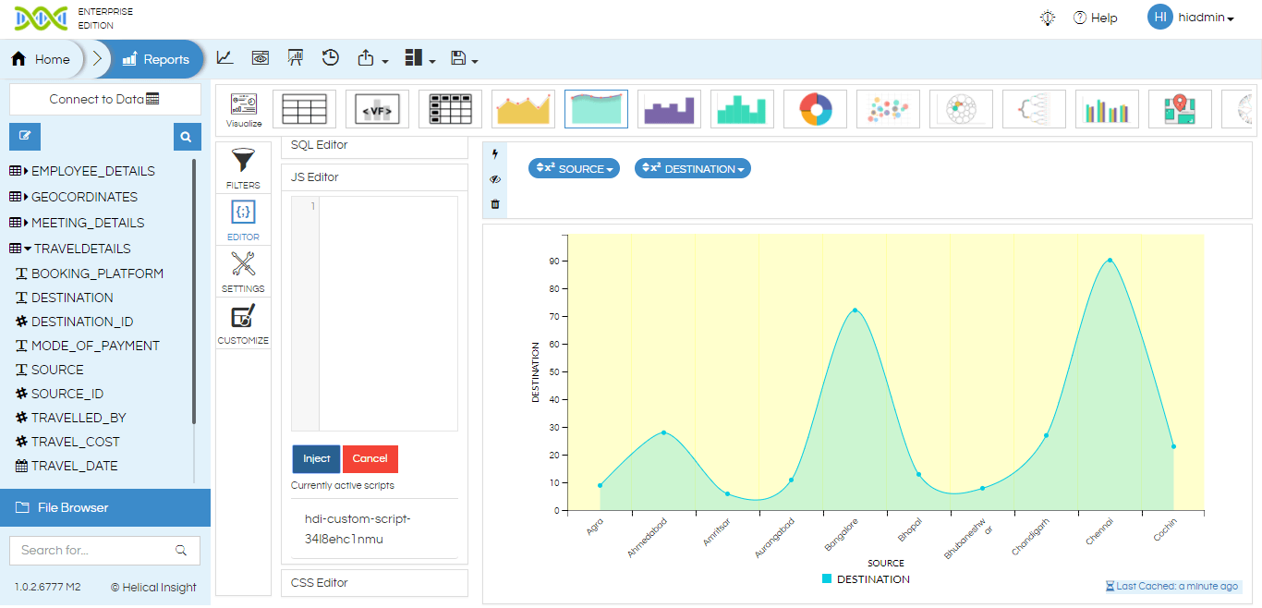Screen dimensions: 1262x608
Task: Select the TRAVEL_DATE column
Action: (x=67, y=466)
